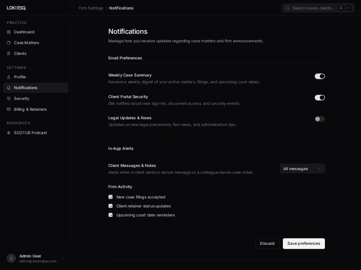Click the Dashboard grid icon in sidebar
This screenshot has width=361, height=270.
(9, 32)
